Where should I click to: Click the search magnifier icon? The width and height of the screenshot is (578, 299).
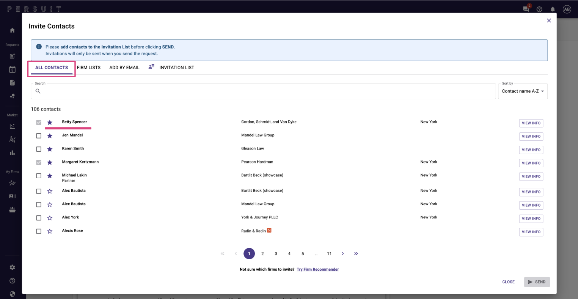point(38,91)
